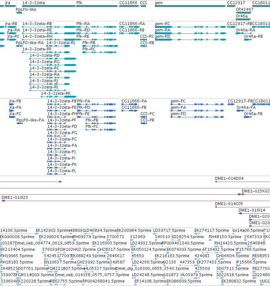This screenshot has height=286, width=270.
Task: Click the CG12917-PB protein label
Action: click(240, 101)
